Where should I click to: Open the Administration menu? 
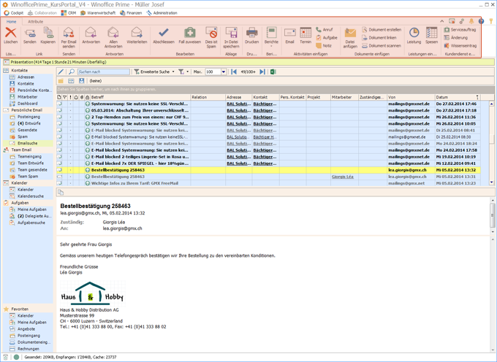162,13
